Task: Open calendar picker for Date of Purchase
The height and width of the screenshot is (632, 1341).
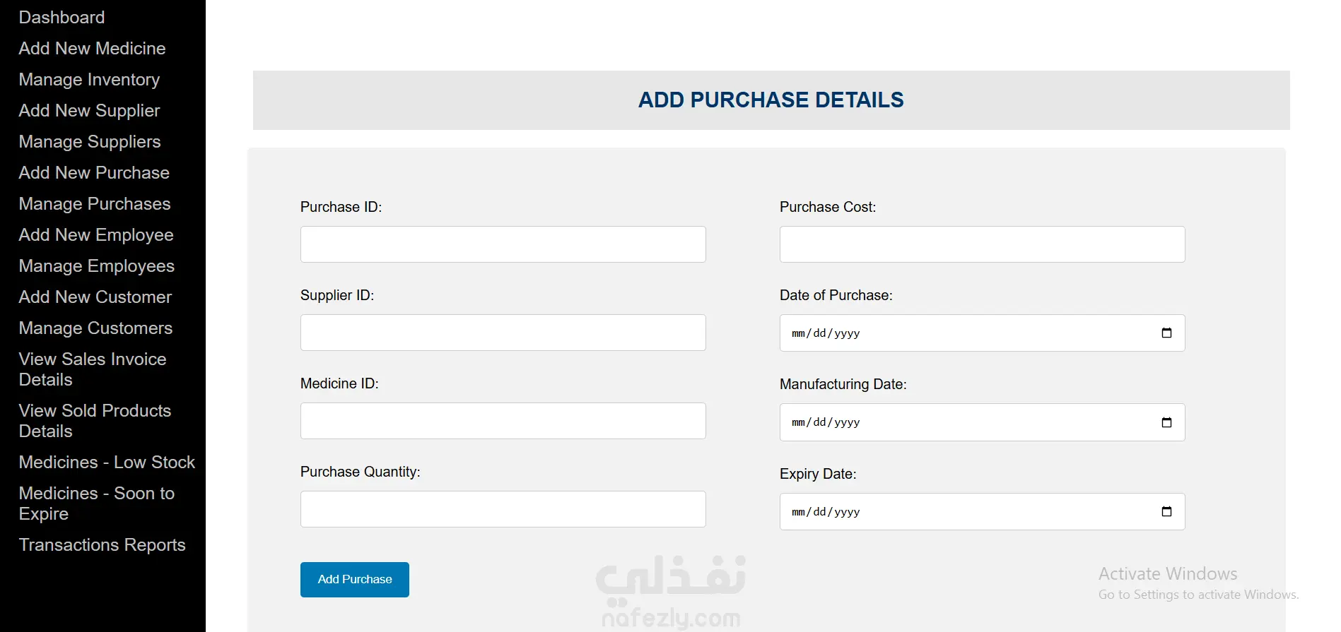Action: pyautogui.click(x=1166, y=333)
